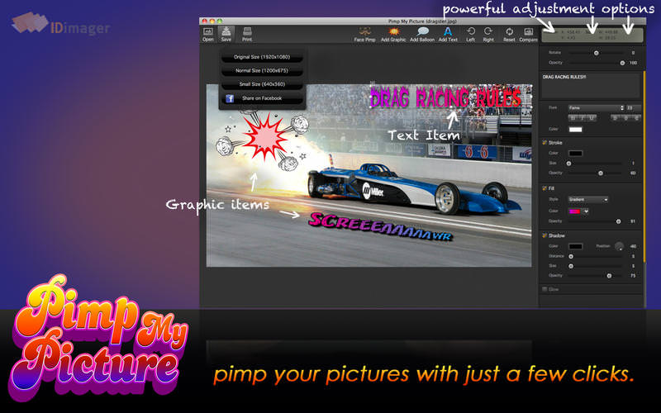This screenshot has height=413, width=661.
Task: Select the DRAG RACING RULES text on the picture
Action: point(446,97)
